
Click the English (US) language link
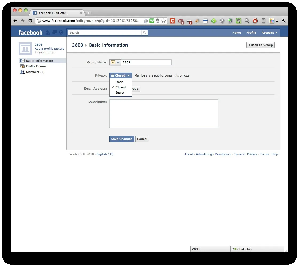(105, 154)
